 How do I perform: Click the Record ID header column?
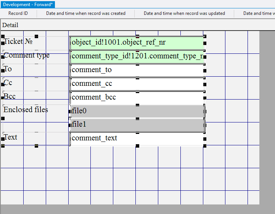click(x=18, y=13)
